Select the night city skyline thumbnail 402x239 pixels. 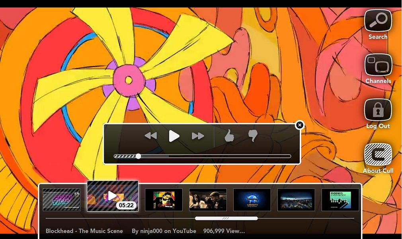[296, 200]
